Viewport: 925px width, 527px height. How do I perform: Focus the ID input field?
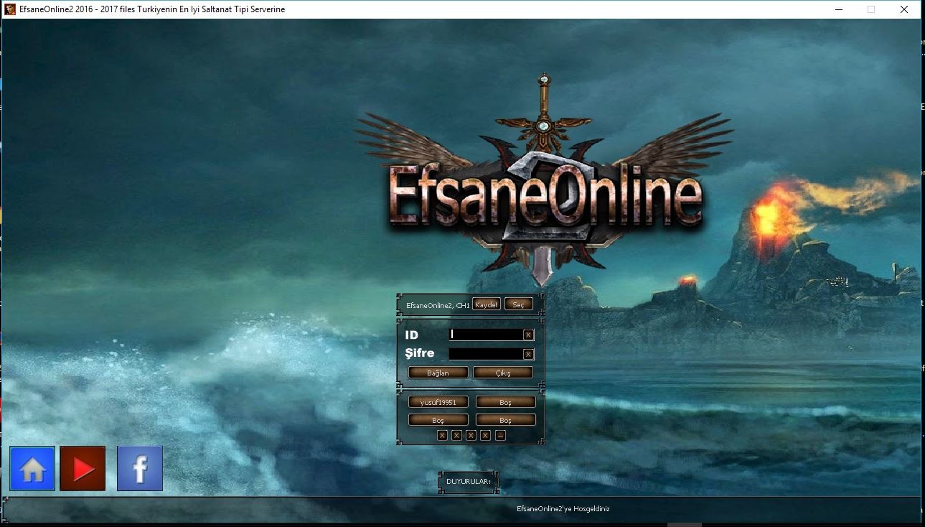(x=486, y=335)
